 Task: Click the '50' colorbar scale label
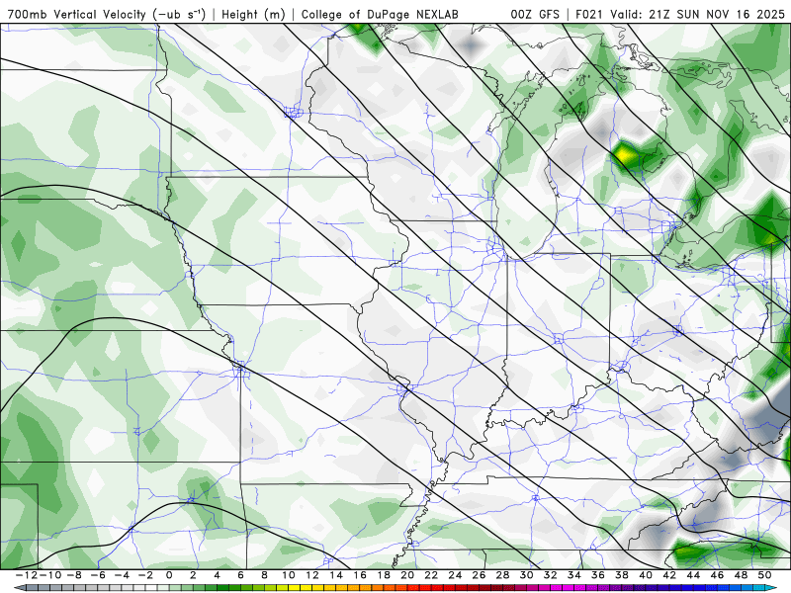pos(764,575)
